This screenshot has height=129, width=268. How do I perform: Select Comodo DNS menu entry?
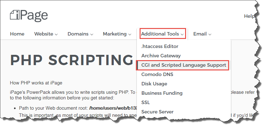[x=157, y=74]
